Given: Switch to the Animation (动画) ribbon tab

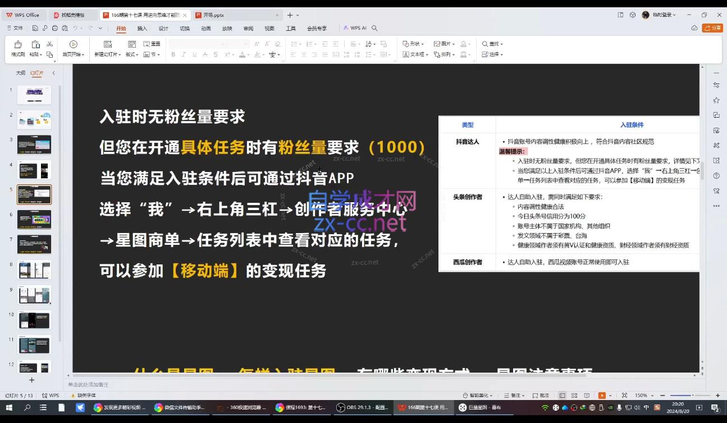Looking at the screenshot, I should tap(206, 28).
